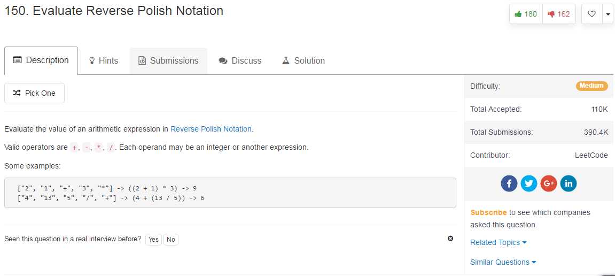Share on Facebook icon
615x276 pixels.
[x=509, y=183]
